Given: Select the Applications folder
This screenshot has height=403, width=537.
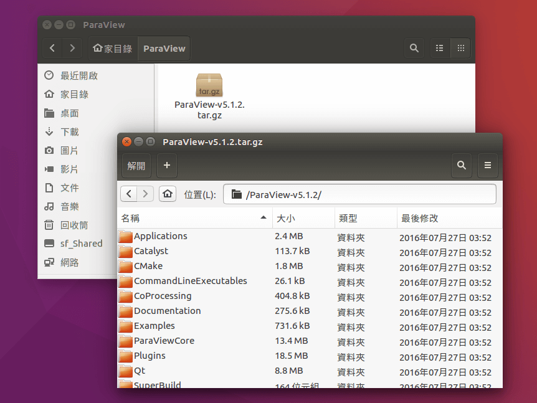Looking at the screenshot, I should (160, 236).
